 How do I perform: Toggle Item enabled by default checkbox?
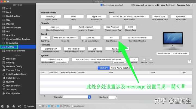102,5
